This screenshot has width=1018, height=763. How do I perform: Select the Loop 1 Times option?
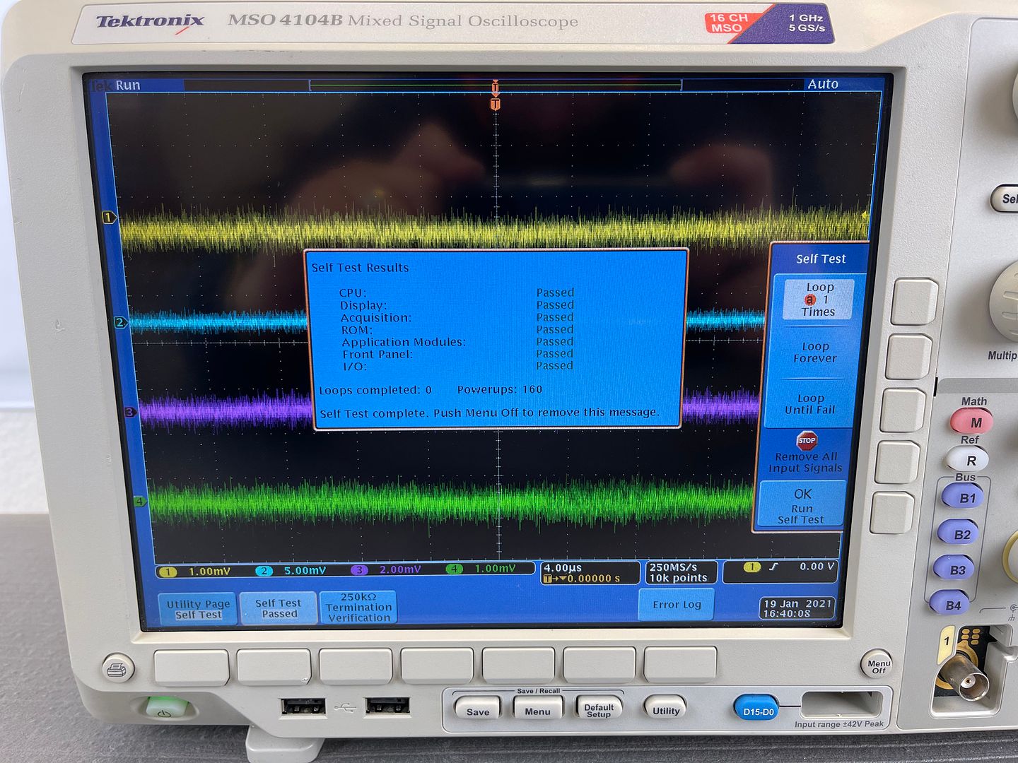[x=819, y=299]
